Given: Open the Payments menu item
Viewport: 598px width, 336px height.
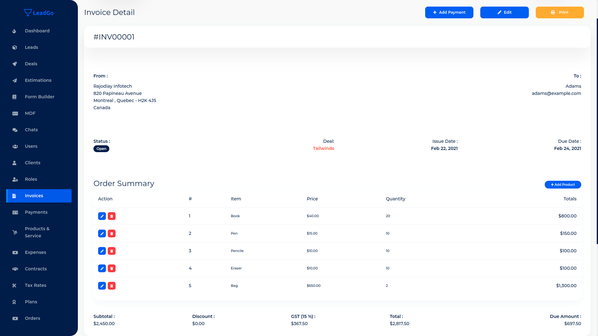Looking at the screenshot, I should (x=36, y=212).
